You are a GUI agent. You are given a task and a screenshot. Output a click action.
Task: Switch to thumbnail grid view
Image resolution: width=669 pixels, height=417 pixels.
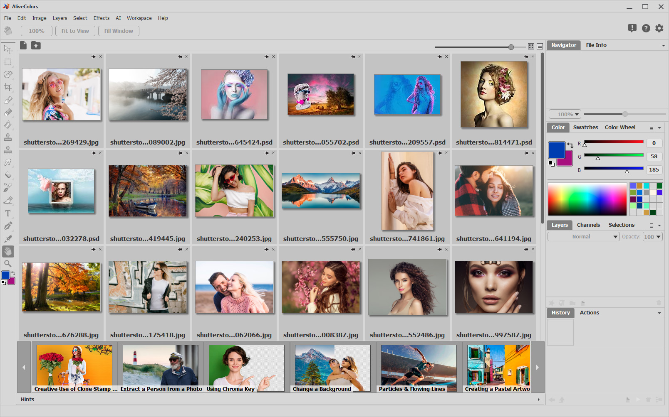pos(531,47)
